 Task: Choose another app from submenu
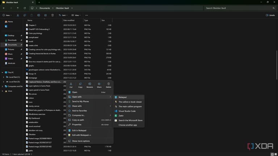click(127, 125)
